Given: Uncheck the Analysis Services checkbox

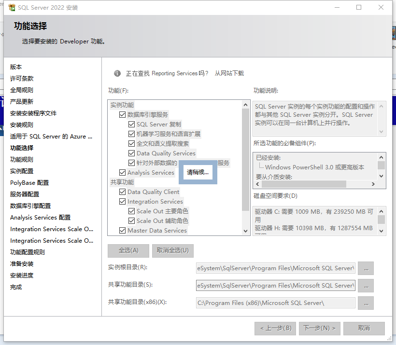Looking at the screenshot, I should point(123,172).
